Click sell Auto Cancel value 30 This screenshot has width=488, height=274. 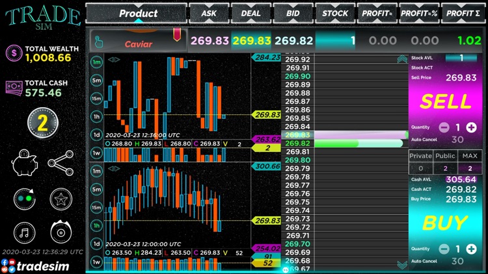tap(457, 140)
